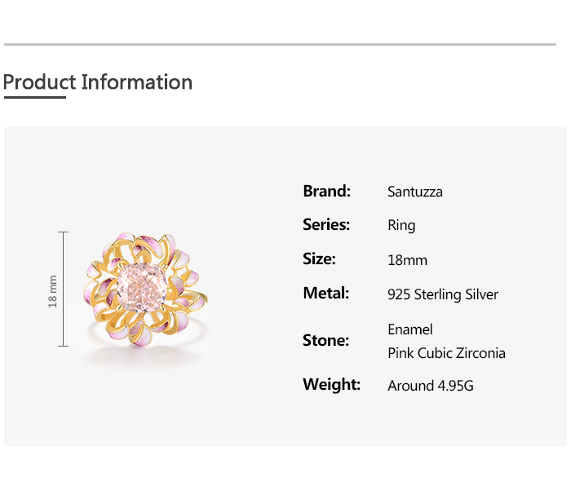The image size is (571, 495).
Task: Select the Ring series value
Action: coord(401,226)
